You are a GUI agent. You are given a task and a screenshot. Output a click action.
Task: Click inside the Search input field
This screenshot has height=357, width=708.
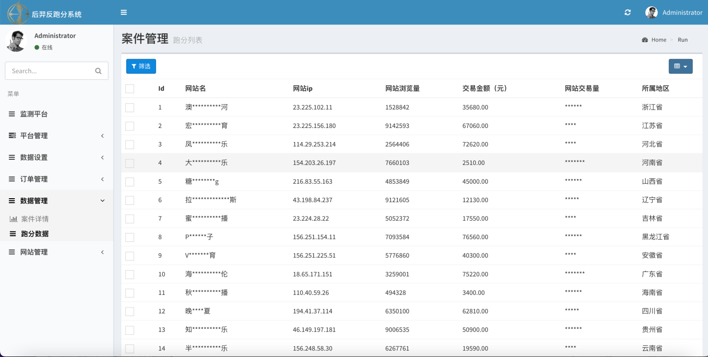pyautogui.click(x=51, y=71)
